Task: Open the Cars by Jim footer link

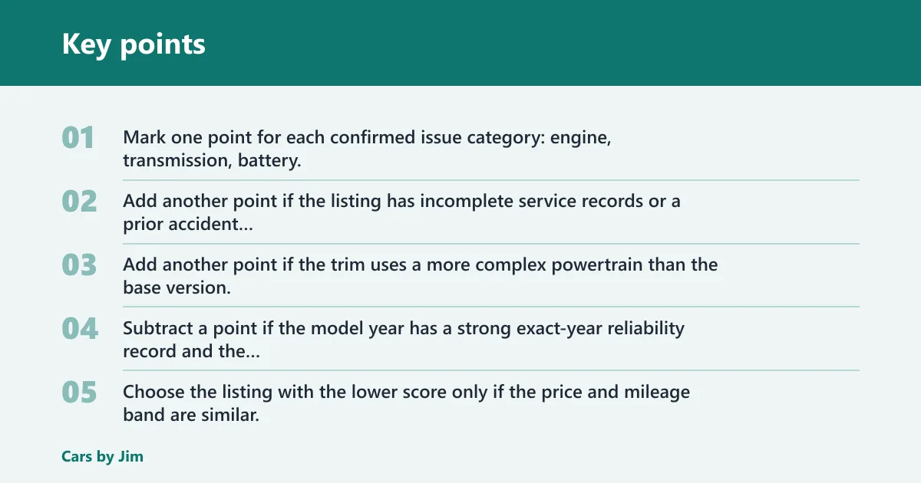Action: coord(102,456)
